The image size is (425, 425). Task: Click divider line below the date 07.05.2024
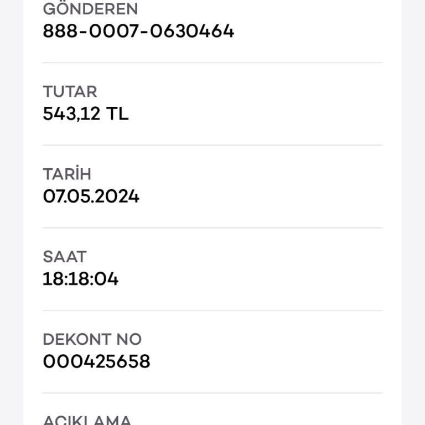(212, 227)
